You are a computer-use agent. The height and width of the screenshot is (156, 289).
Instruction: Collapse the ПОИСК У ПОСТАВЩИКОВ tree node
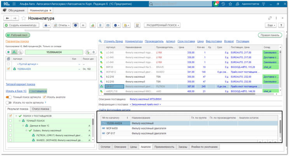click(x=16, y=116)
